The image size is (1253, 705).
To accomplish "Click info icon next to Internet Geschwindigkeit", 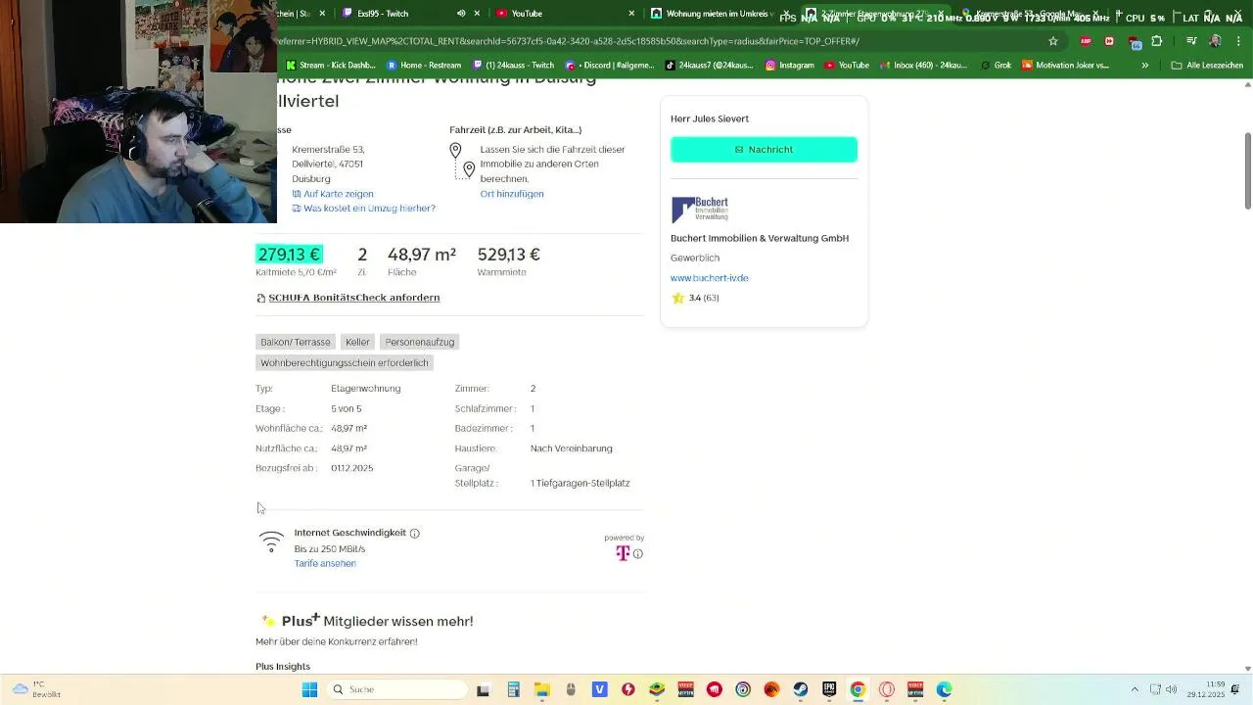I will tap(415, 534).
